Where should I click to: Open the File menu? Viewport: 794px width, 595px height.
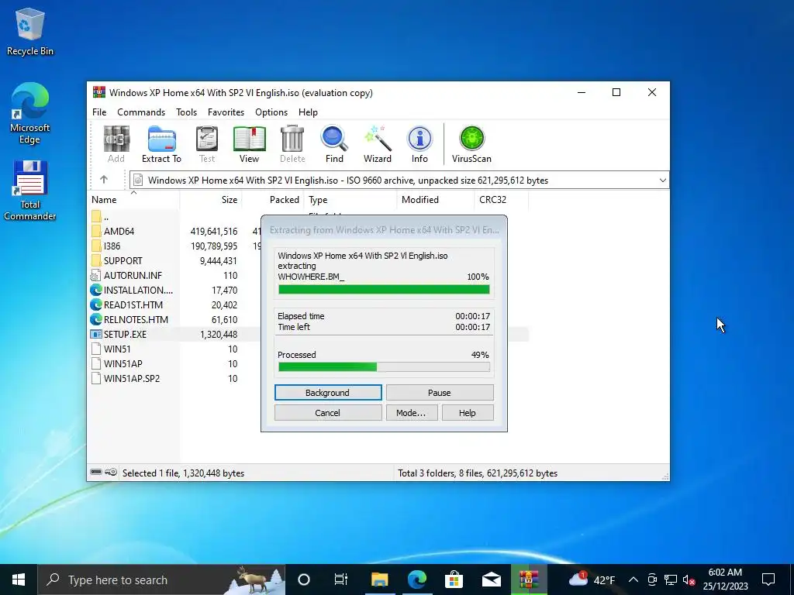(99, 112)
